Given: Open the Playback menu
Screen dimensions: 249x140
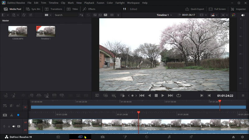Looking at the screenshot, I should [x=89, y=3].
